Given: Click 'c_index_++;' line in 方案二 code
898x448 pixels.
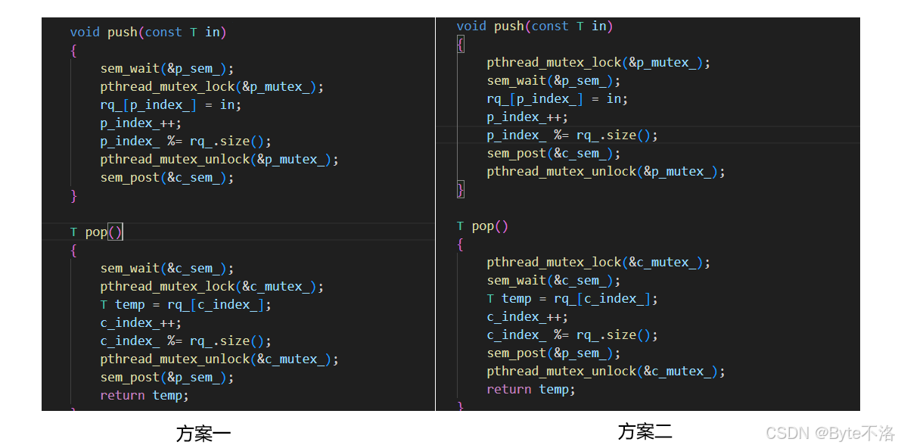Looking at the screenshot, I should (x=527, y=317).
